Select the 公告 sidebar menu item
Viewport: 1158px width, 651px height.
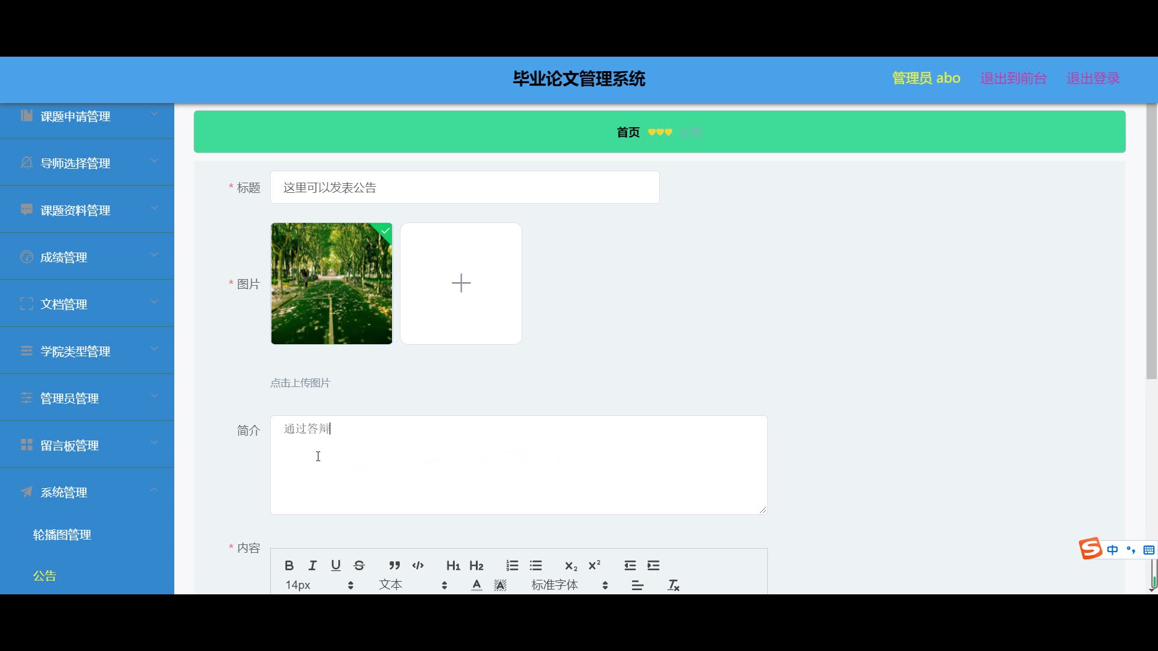[45, 576]
